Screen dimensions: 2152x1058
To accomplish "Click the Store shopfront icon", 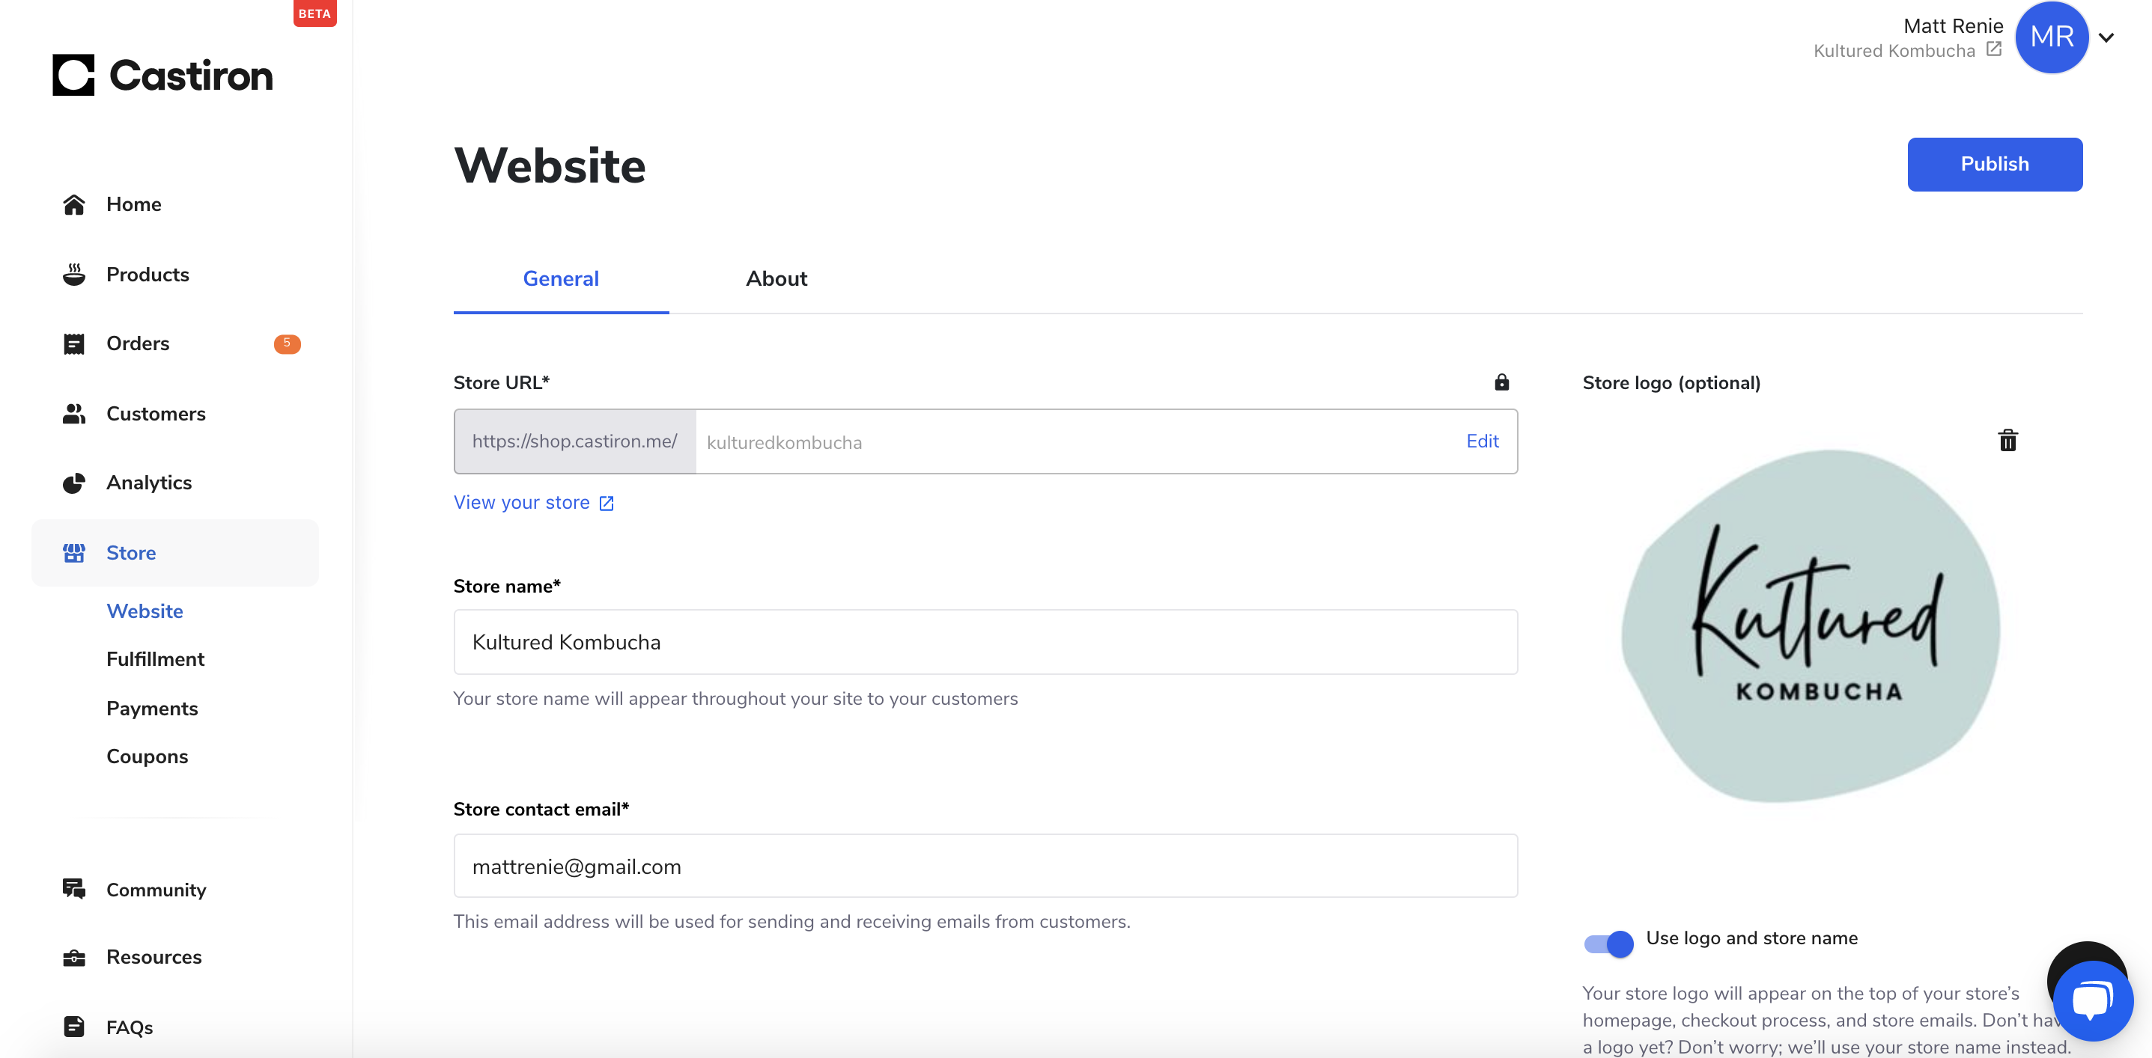I will pos(73,553).
